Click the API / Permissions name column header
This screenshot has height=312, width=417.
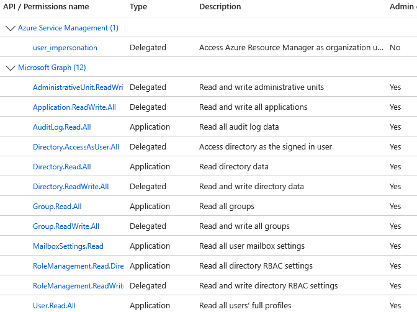46,7
